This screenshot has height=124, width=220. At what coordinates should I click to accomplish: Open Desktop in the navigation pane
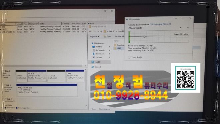(97, 47)
